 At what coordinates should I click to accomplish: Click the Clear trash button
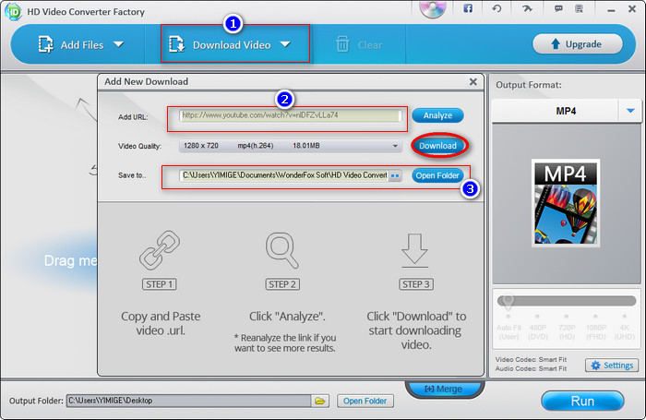tap(359, 44)
